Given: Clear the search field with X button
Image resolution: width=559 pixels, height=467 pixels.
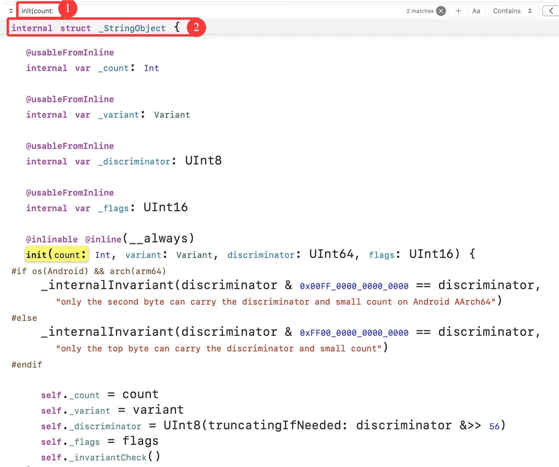Looking at the screenshot, I should coord(441,11).
